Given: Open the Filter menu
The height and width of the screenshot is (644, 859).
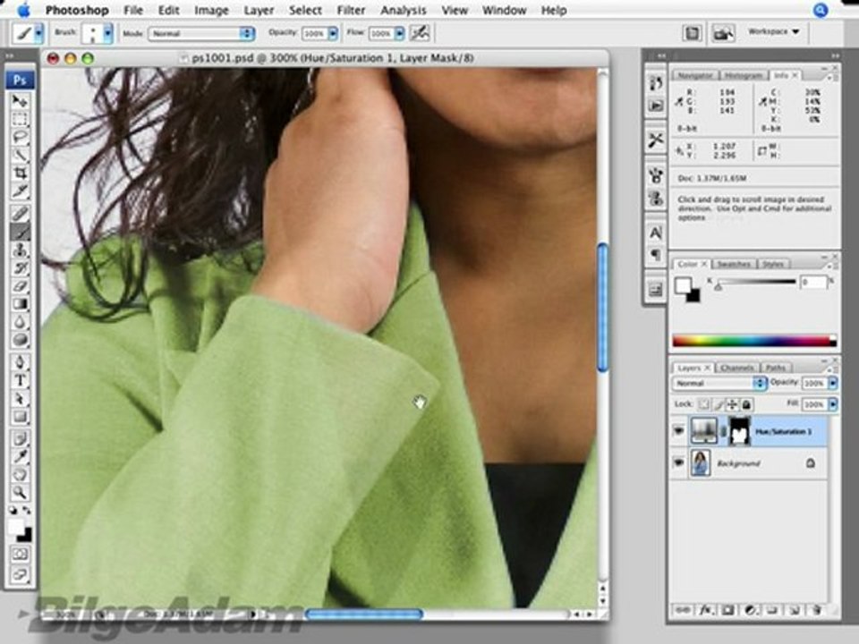Looking at the screenshot, I should point(351,10).
